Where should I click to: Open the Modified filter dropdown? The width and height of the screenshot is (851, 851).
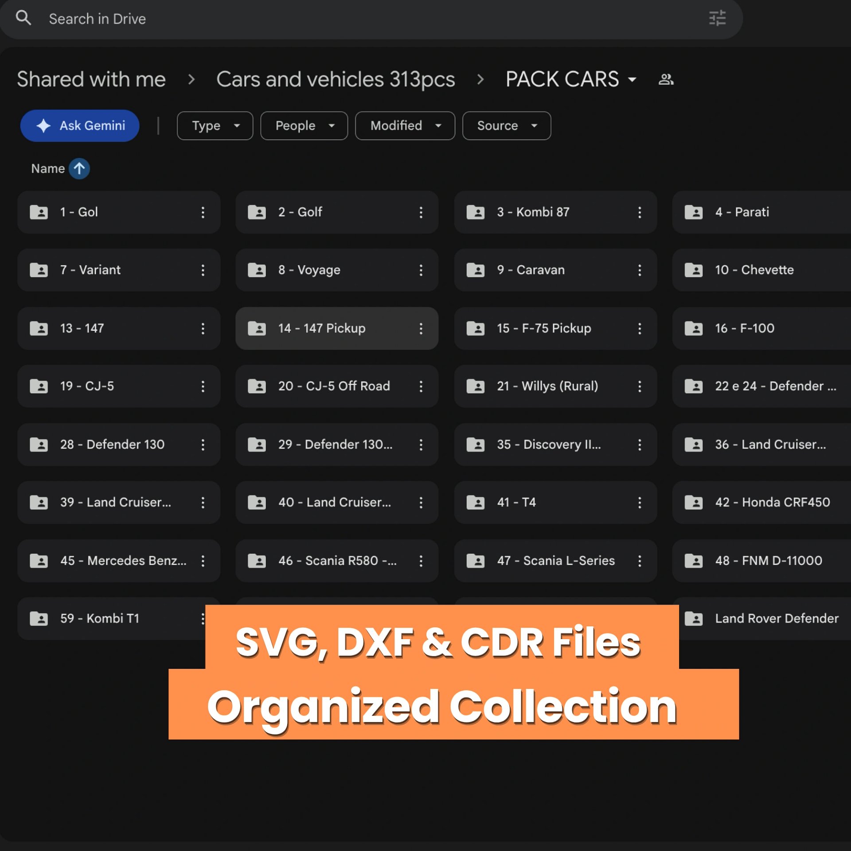pos(405,126)
